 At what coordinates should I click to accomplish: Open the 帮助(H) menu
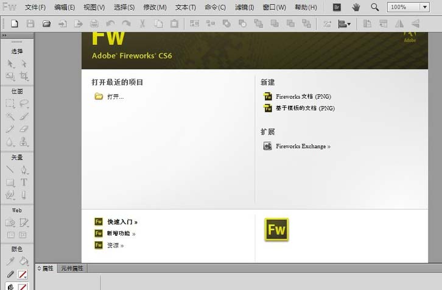pyautogui.click(x=306, y=7)
